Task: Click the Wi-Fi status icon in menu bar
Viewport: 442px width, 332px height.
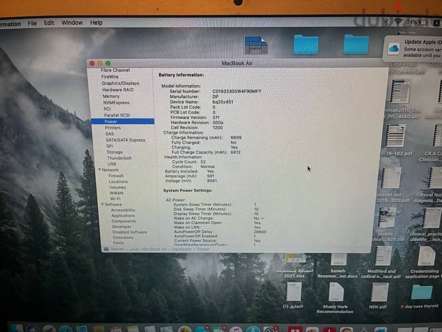Action: click(x=398, y=22)
